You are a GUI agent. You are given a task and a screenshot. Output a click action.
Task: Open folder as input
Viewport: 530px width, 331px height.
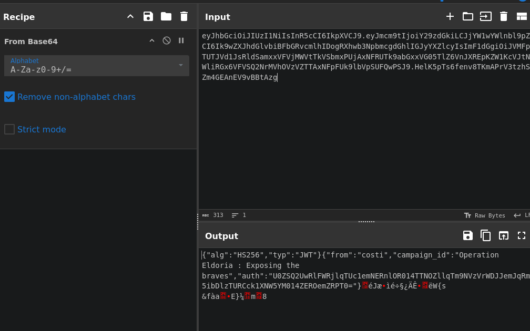tap(468, 17)
